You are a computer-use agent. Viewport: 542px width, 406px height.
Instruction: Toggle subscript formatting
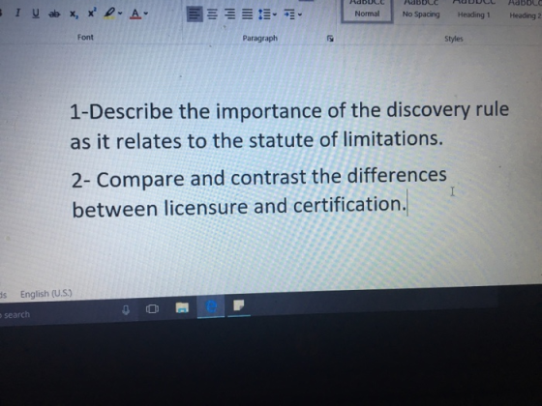coord(74,14)
